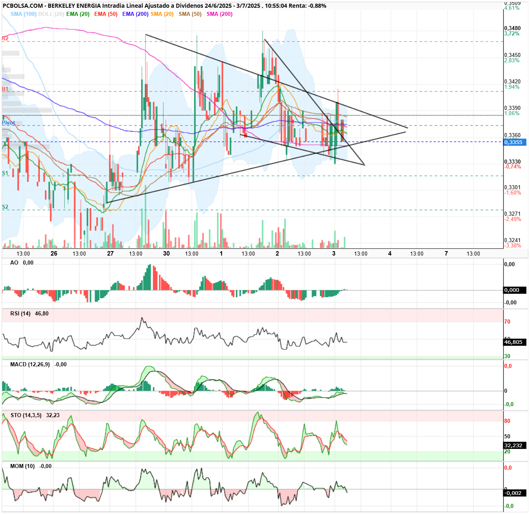Click the STO (14,3,5) indicator label
The width and height of the screenshot is (530, 514).
[x=26, y=415]
